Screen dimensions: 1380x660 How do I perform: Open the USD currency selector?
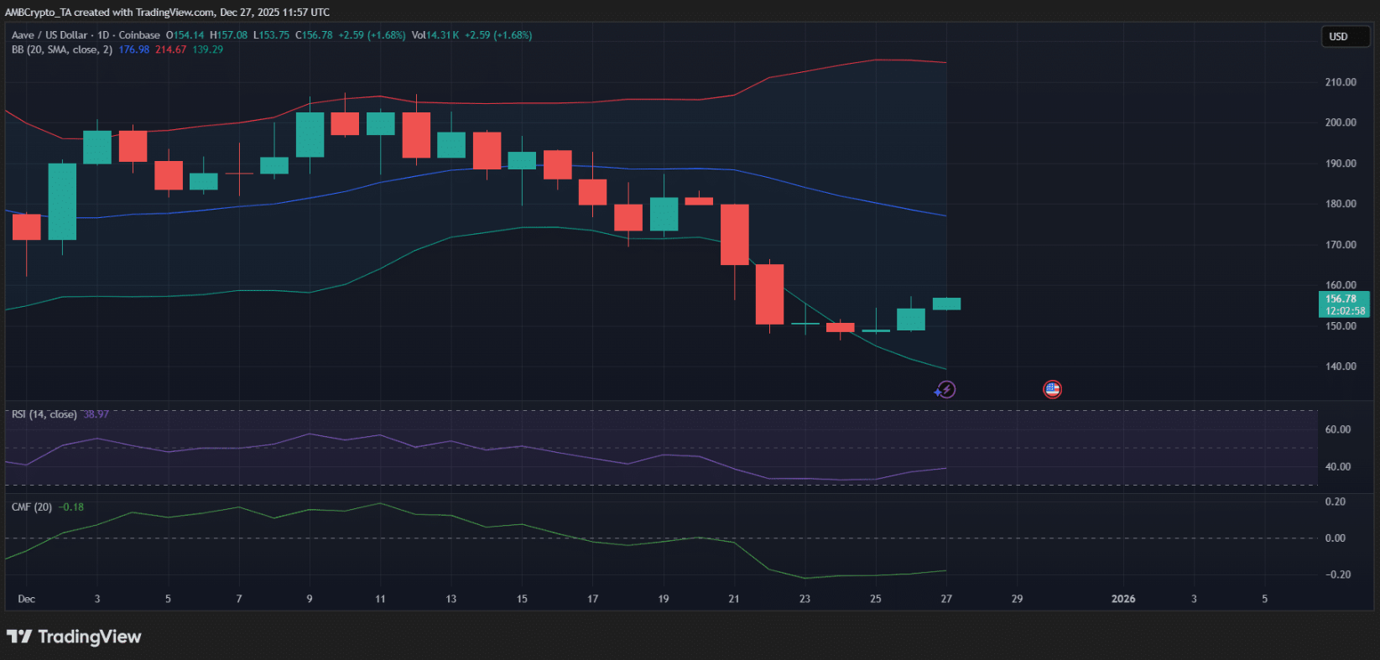[x=1344, y=36]
